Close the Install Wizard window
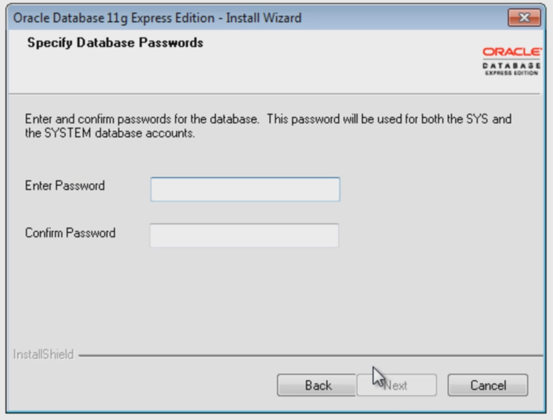This screenshot has height=420, width=553. [x=524, y=18]
